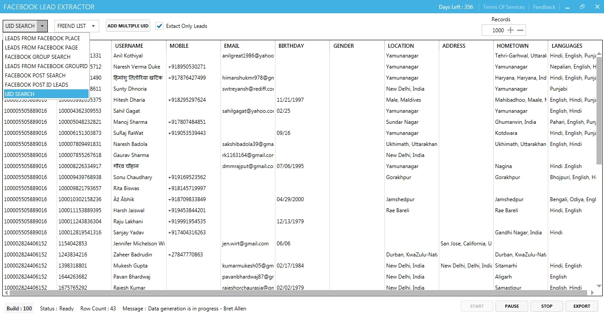Open the Feedback link

point(544,7)
